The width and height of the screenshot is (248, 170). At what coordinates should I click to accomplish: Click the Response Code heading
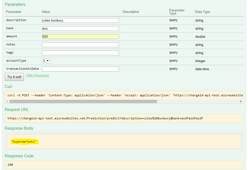19,156
